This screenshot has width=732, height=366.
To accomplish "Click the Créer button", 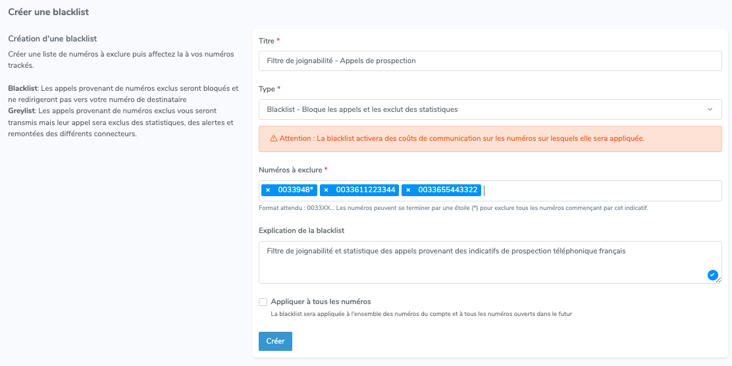I will [x=275, y=341].
